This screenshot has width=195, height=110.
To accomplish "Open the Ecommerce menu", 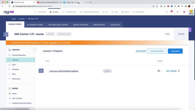I will [139, 12].
